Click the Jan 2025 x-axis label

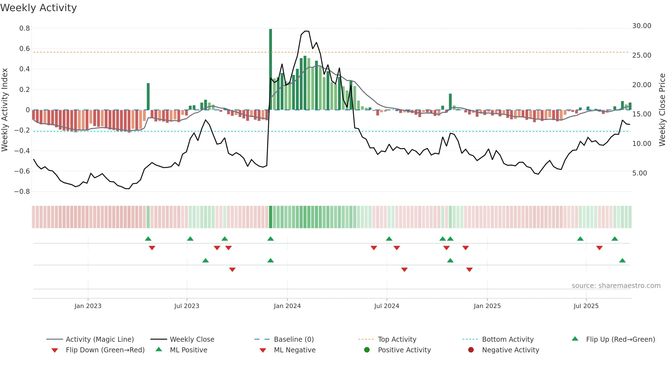point(487,306)
